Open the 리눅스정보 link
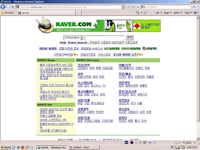This screenshot has width=200, height=150. pos(104,55)
